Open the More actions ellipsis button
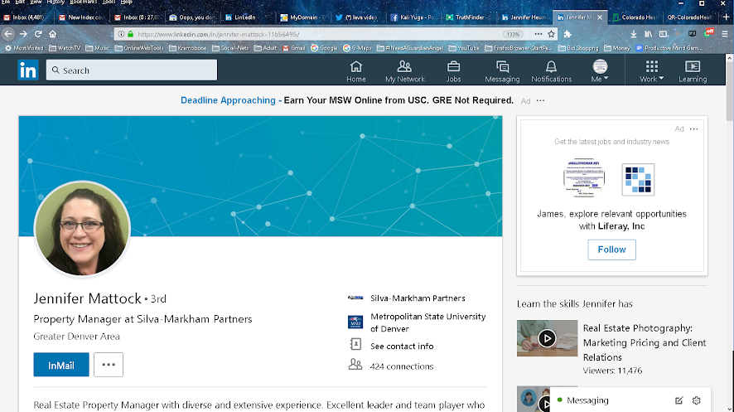 pyautogui.click(x=109, y=365)
